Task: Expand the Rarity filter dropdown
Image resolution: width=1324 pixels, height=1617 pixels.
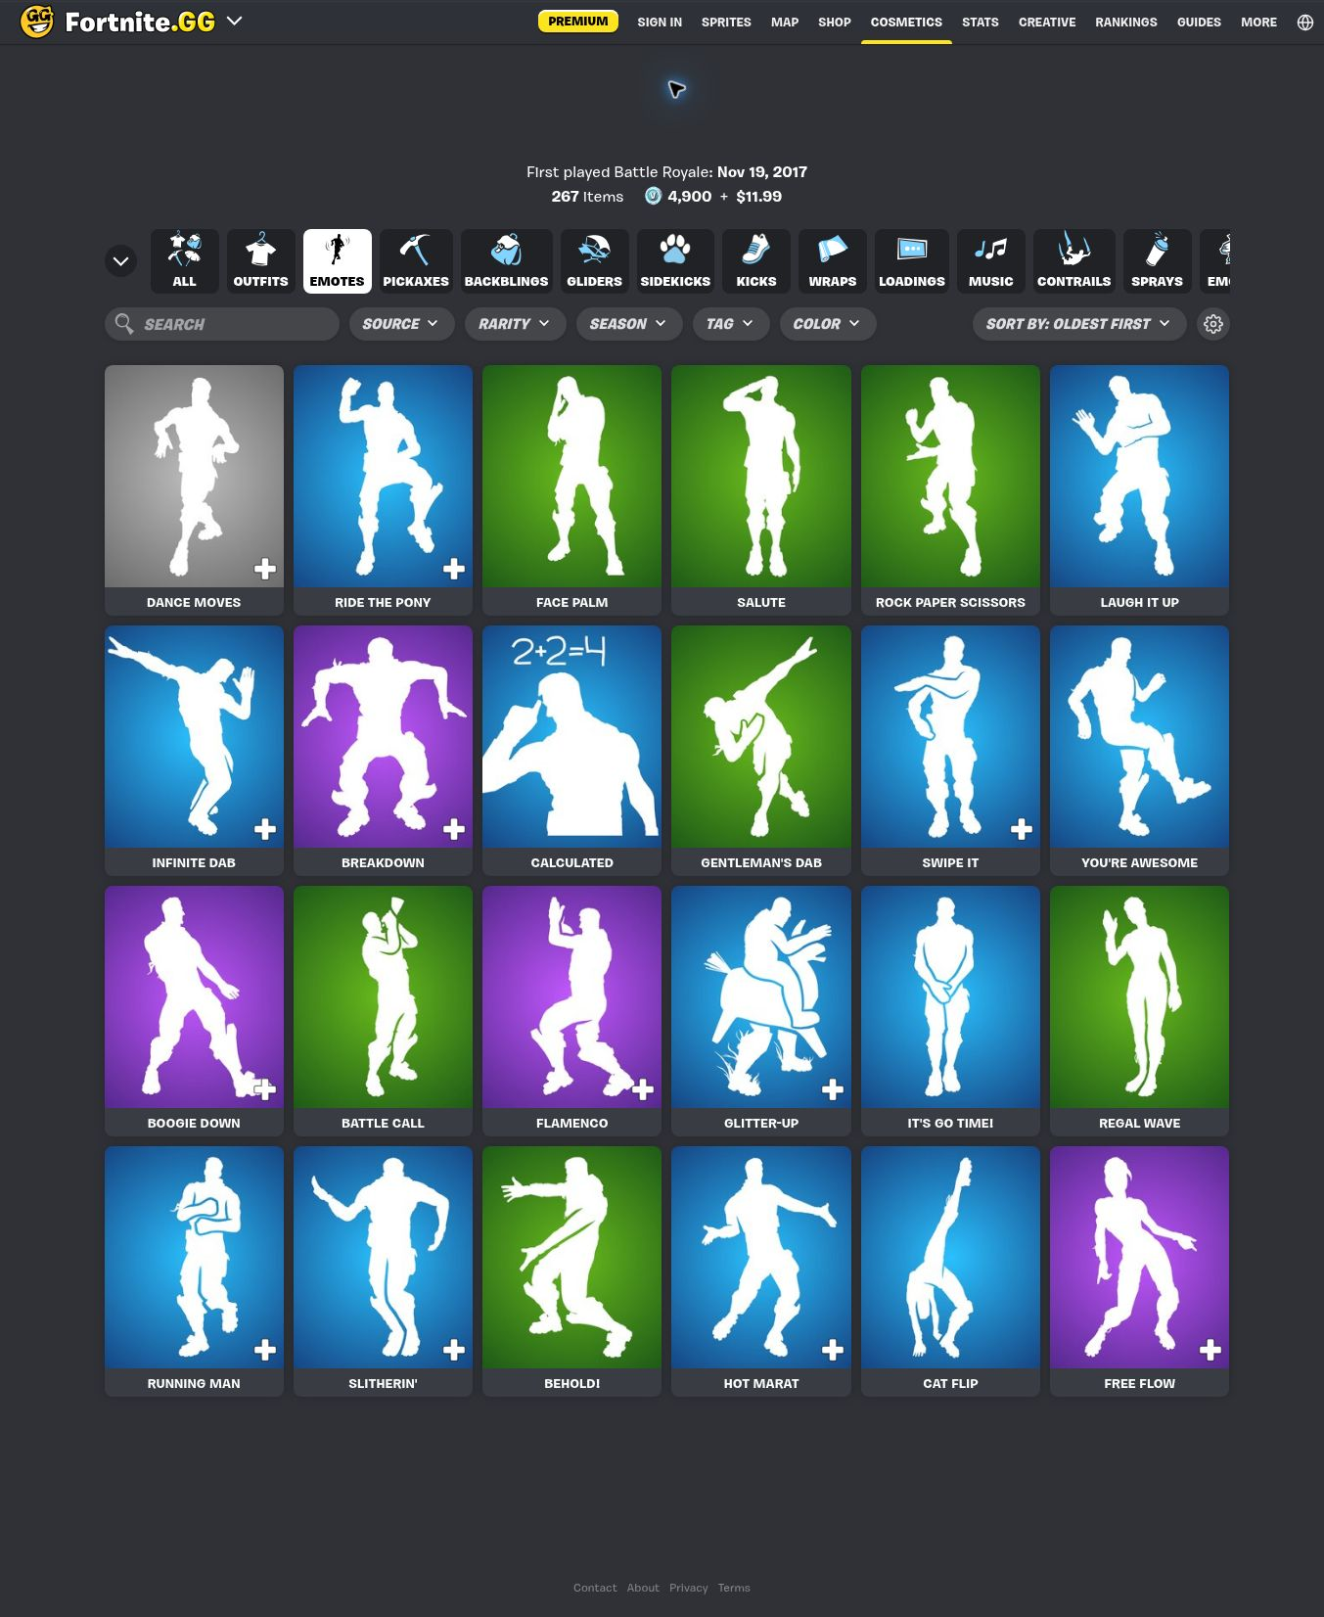Action: point(515,324)
